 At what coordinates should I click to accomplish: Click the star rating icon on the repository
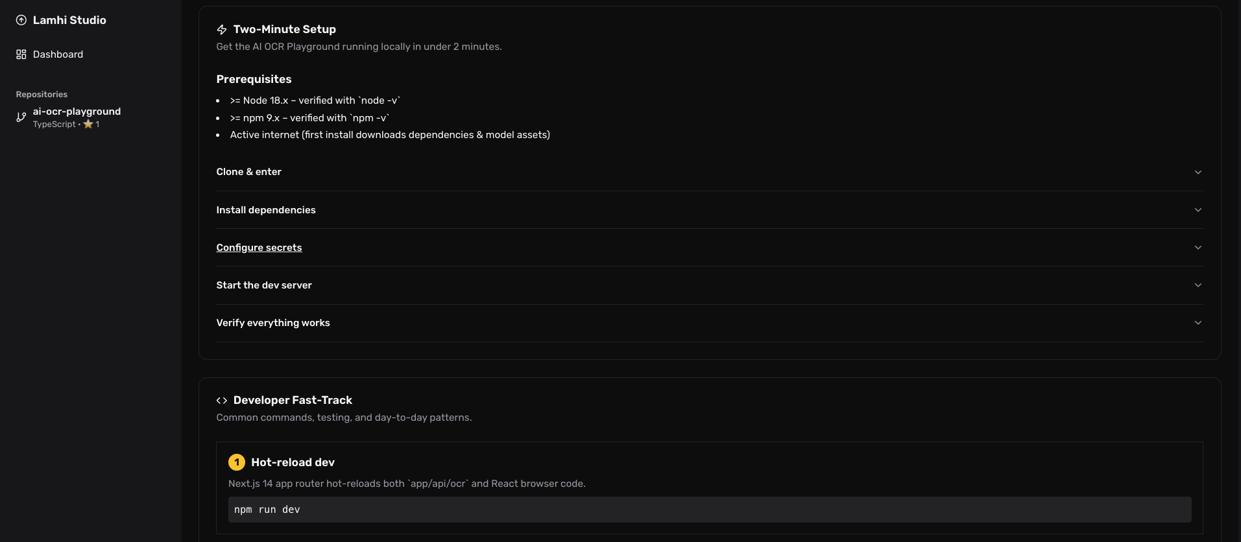click(x=88, y=124)
